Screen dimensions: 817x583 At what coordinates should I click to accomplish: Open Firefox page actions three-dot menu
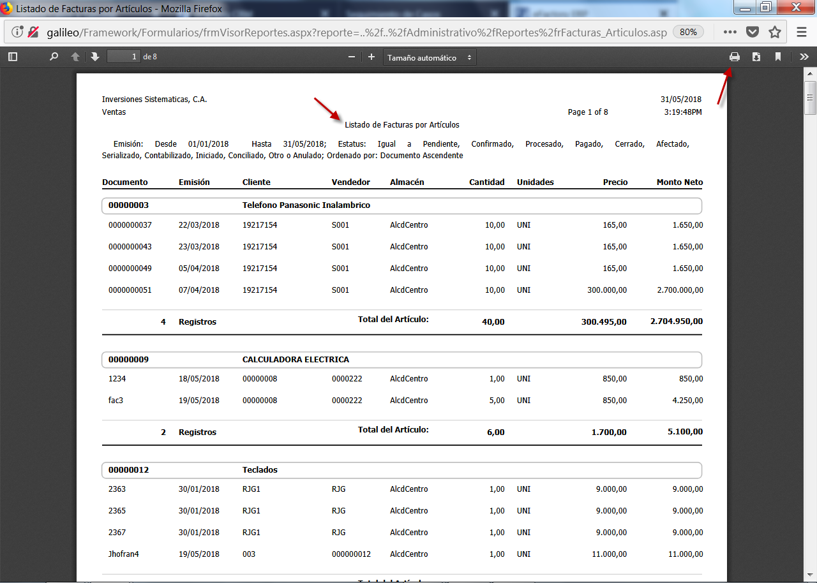click(x=730, y=32)
